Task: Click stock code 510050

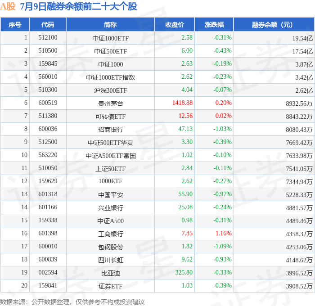Action: click(x=48, y=168)
